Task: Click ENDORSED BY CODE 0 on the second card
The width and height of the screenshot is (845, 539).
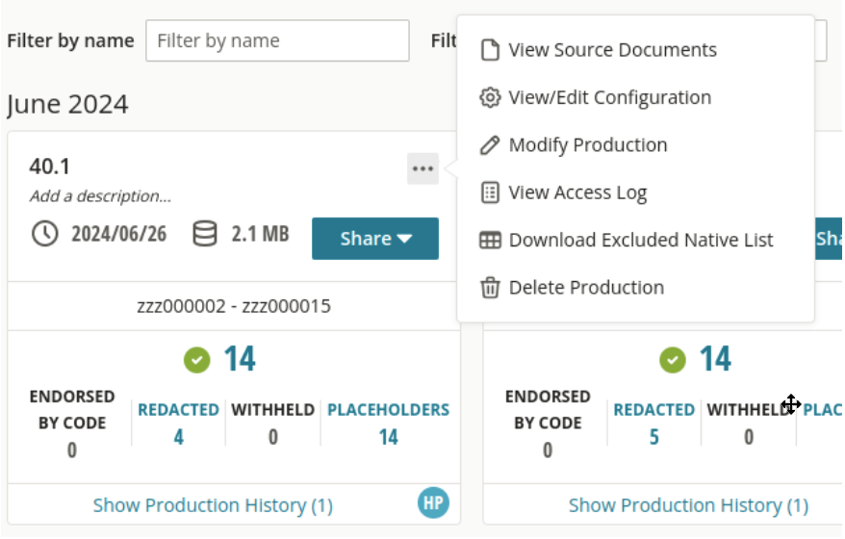Action: (548, 423)
